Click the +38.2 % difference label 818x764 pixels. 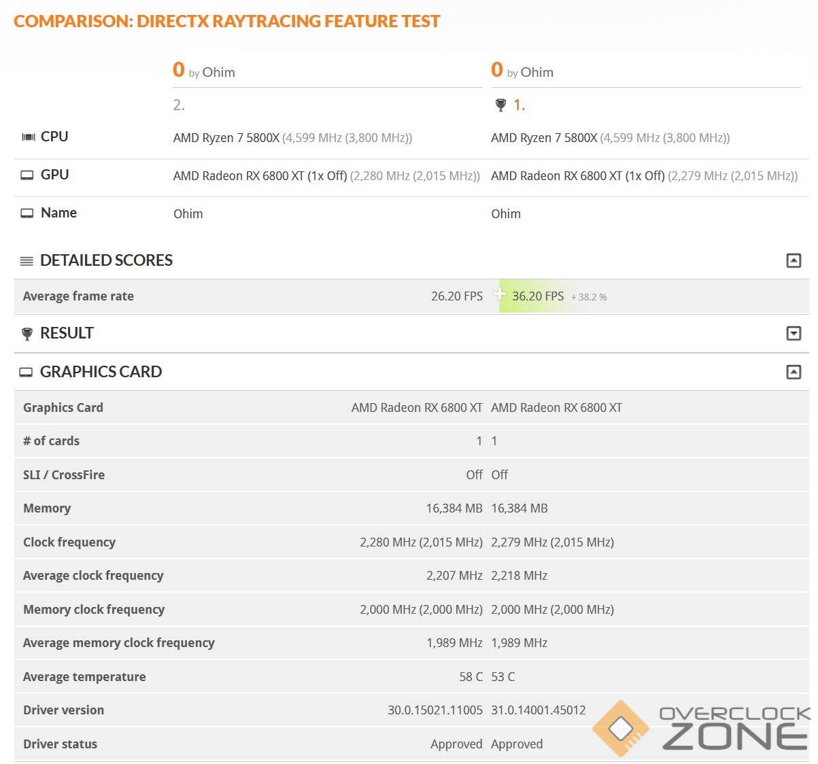pos(589,297)
